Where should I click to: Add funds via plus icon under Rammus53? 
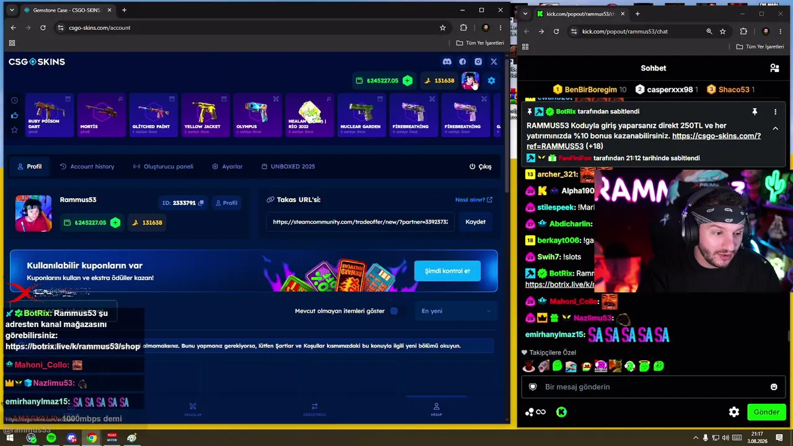[x=115, y=222]
